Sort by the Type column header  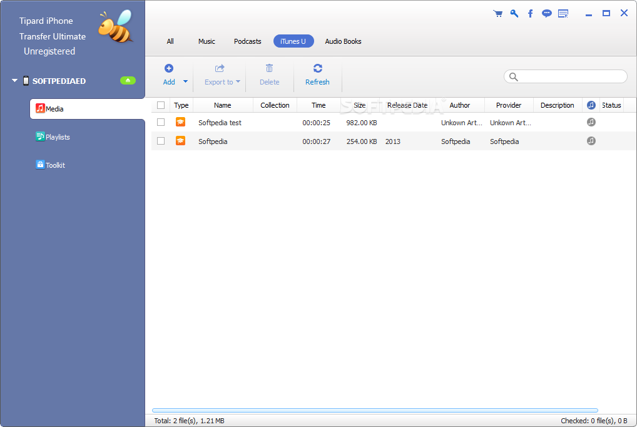click(181, 105)
